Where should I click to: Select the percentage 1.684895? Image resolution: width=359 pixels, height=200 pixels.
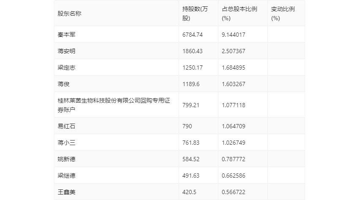click(x=233, y=68)
